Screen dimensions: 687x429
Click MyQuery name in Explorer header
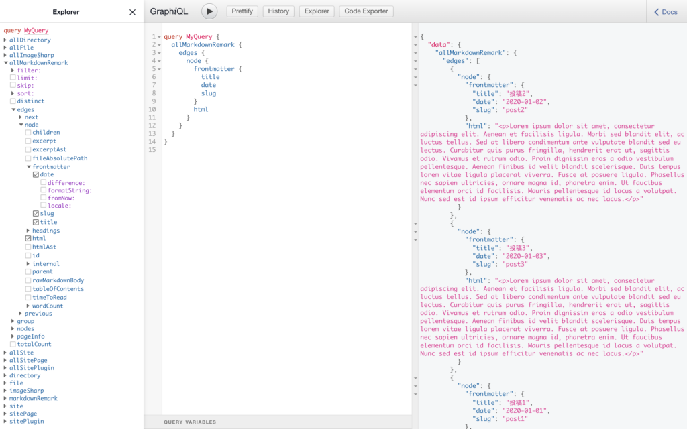coord(36,31)
